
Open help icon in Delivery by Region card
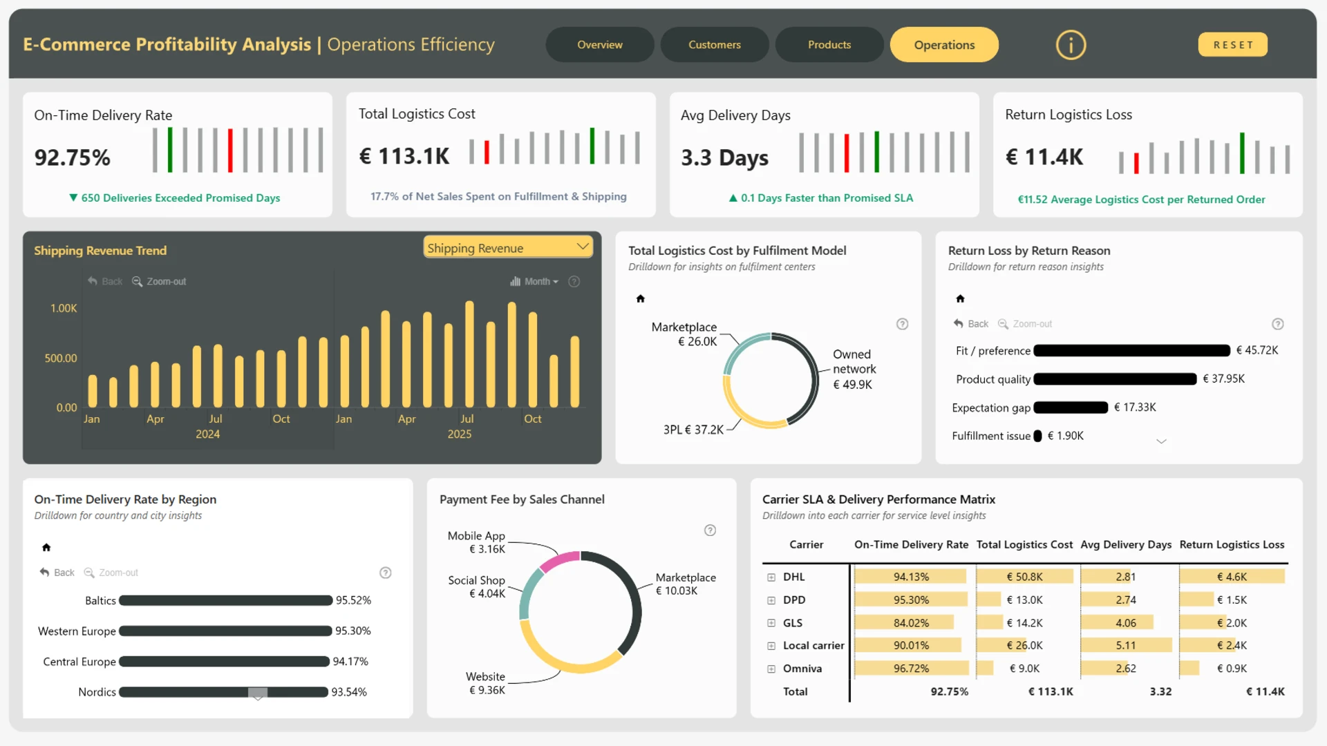click(x=386, y=573)
